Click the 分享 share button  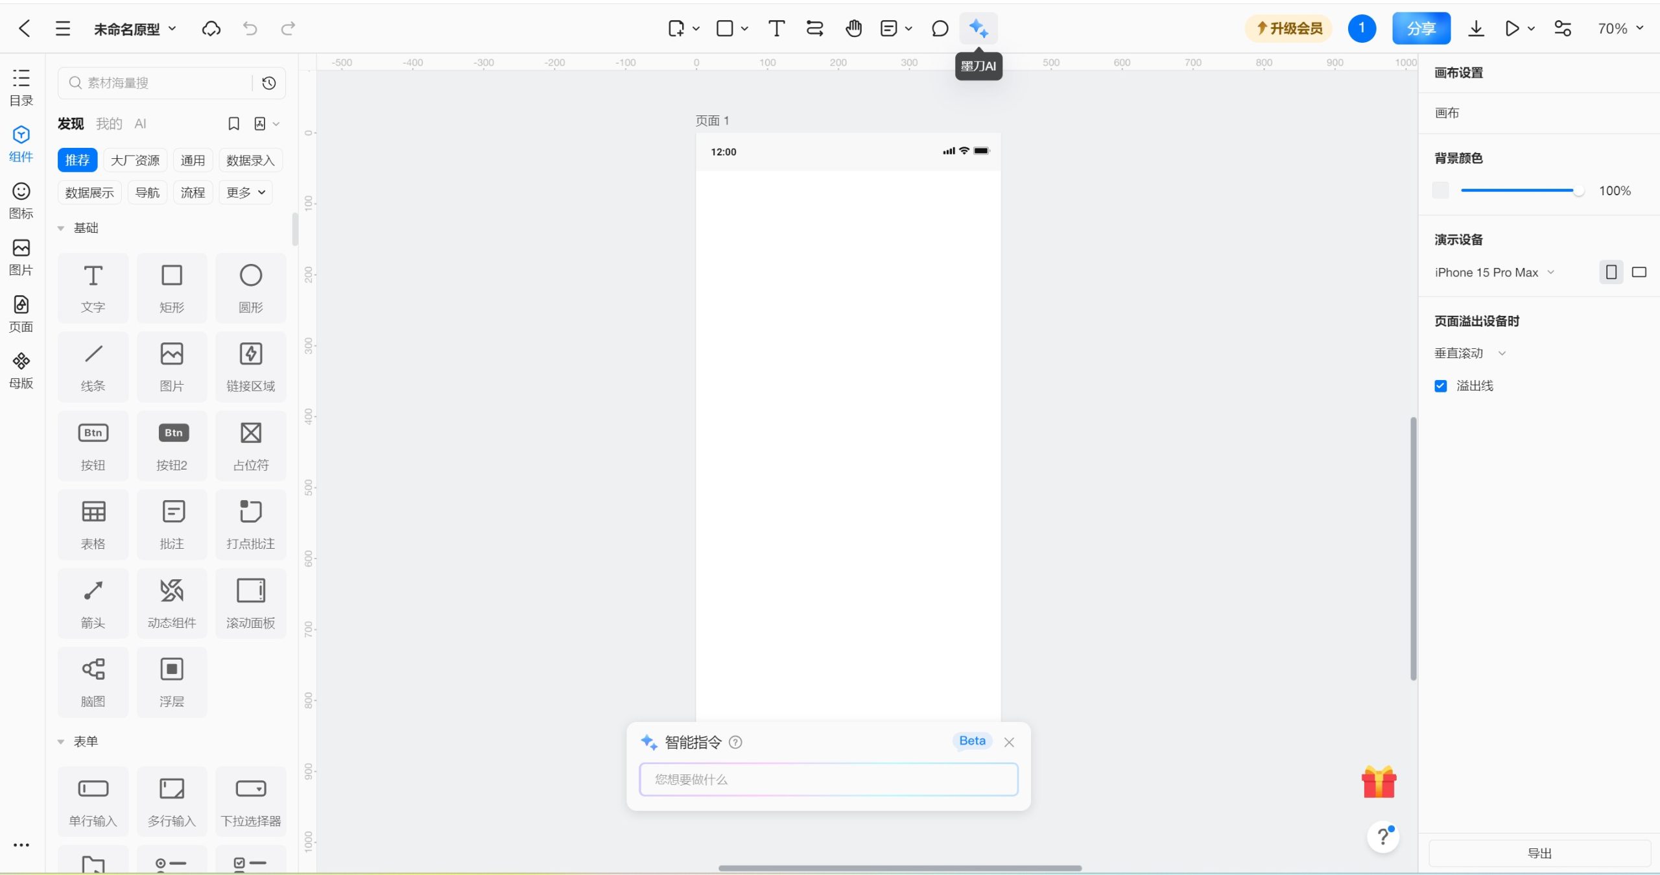(x=1421, y=29)
